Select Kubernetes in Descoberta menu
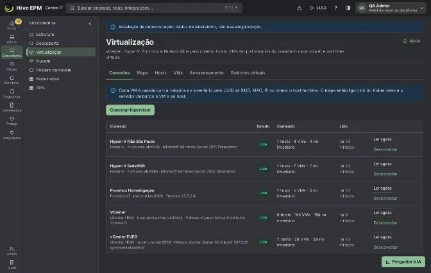431x273 pixels. 47,79
